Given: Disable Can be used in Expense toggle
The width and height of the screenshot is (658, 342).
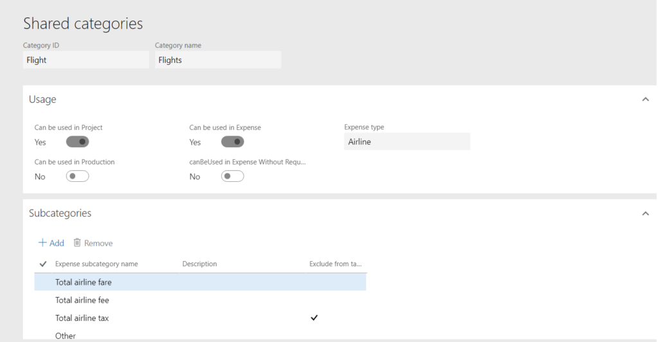Looking at the screenshot, I should [232, 142].
